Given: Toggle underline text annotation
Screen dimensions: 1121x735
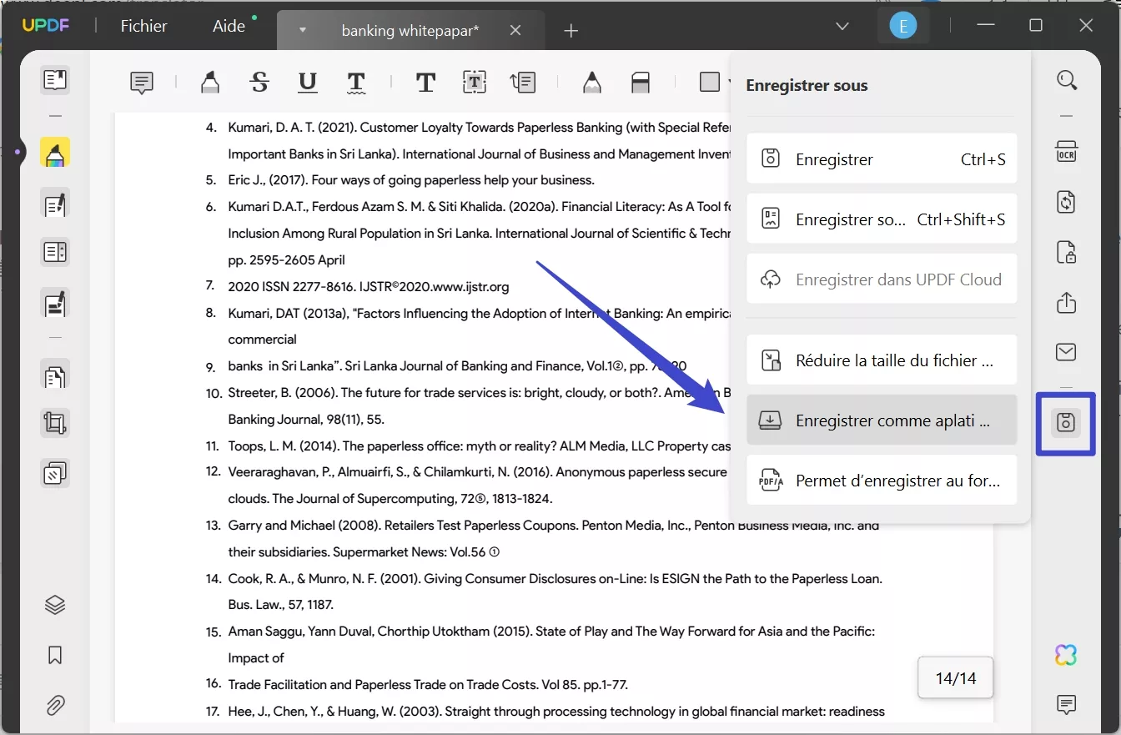Looking at the screenshot, I should [307, 82].
